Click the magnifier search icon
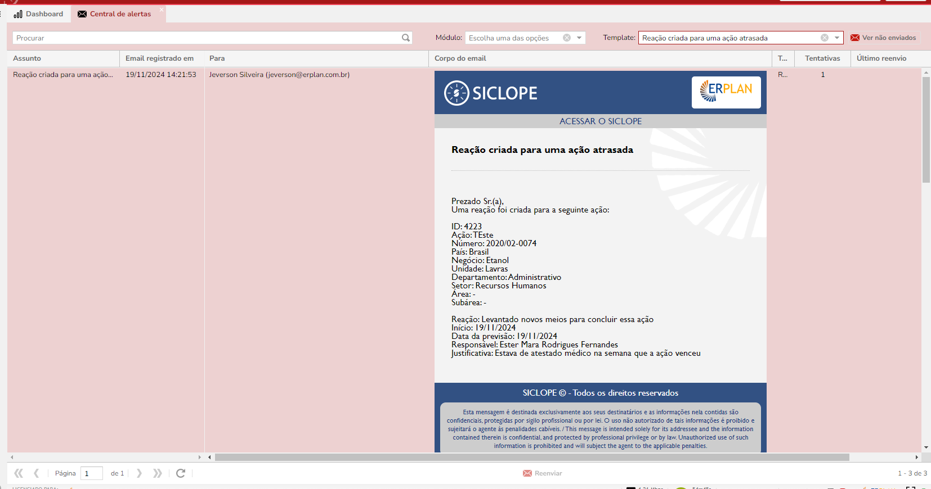 pos(406,38)
